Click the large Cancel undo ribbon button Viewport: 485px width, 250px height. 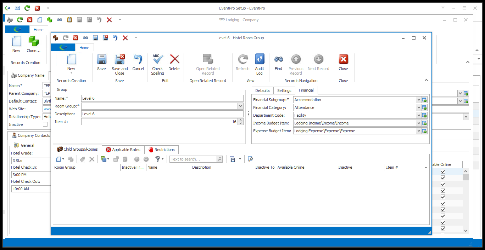pos(138,63)
